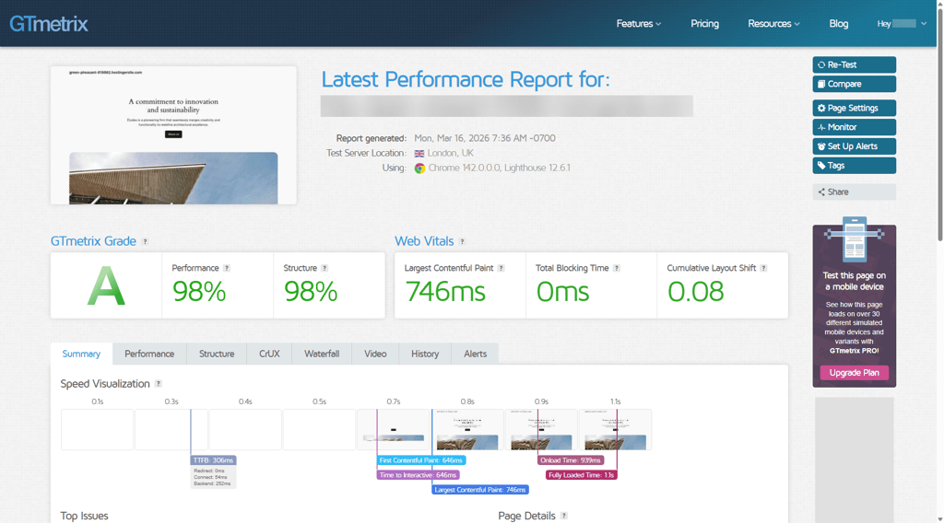Open the History tab
944x523 pixels.
pyautogui.click(x=425, y=354)
